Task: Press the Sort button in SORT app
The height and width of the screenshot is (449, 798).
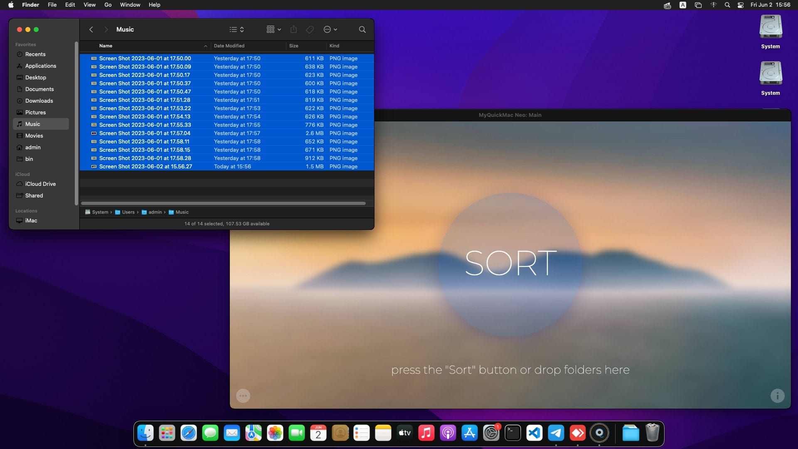Action: coord(509,262)
